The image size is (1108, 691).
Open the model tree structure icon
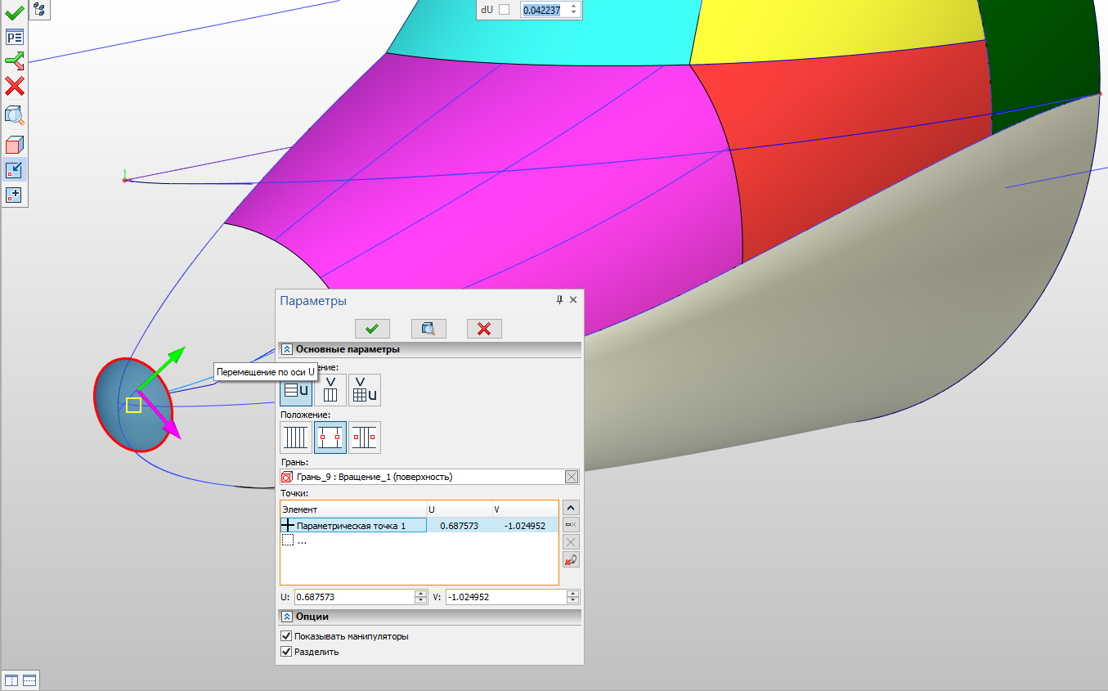coord(39,9)
